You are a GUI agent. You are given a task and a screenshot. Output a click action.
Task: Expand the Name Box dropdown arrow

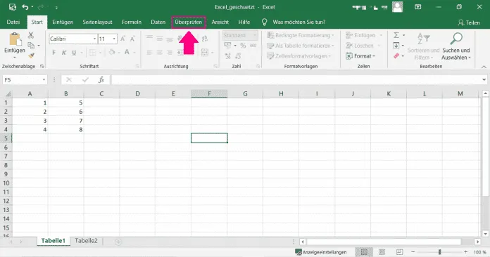point(44,80)
